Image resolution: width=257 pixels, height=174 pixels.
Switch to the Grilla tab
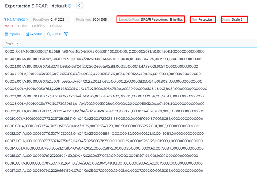tap(9, 26)
